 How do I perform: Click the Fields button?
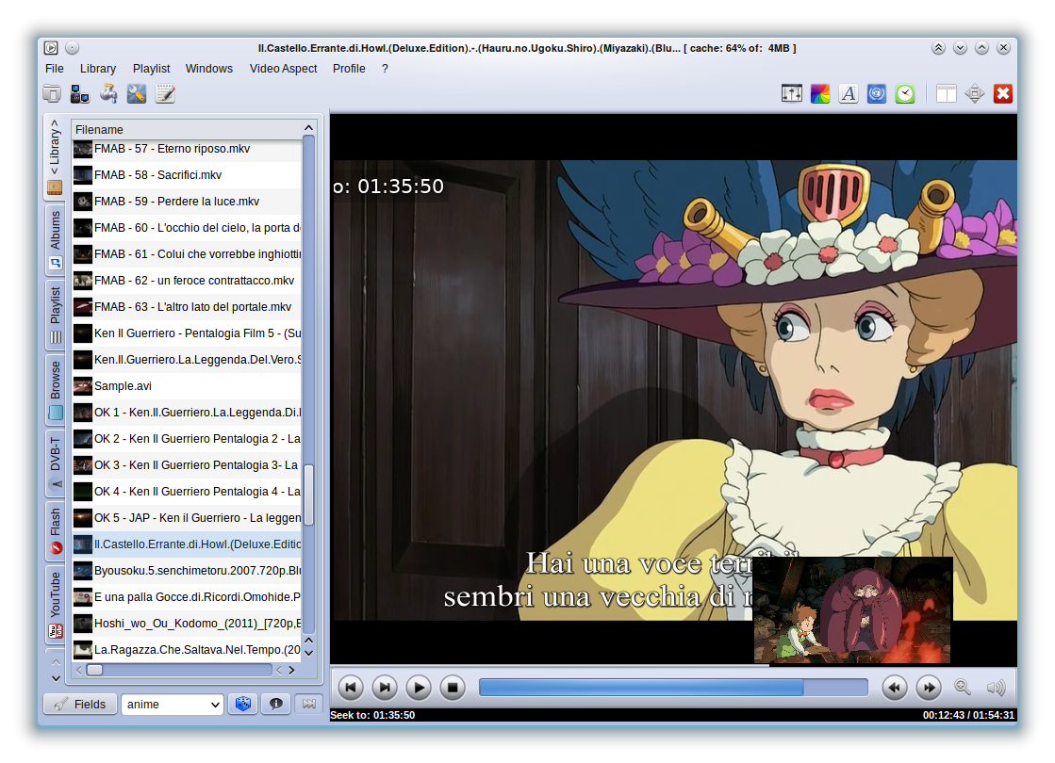[80, 704]
